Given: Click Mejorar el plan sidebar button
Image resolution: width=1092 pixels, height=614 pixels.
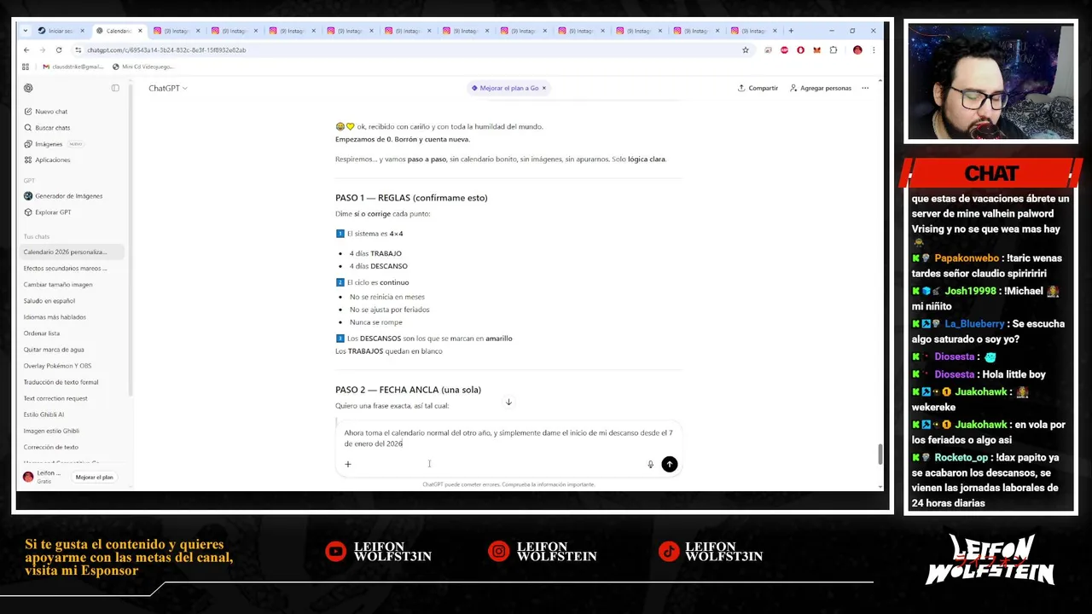Looking at the screenshot, I should (x=94, y=478).
